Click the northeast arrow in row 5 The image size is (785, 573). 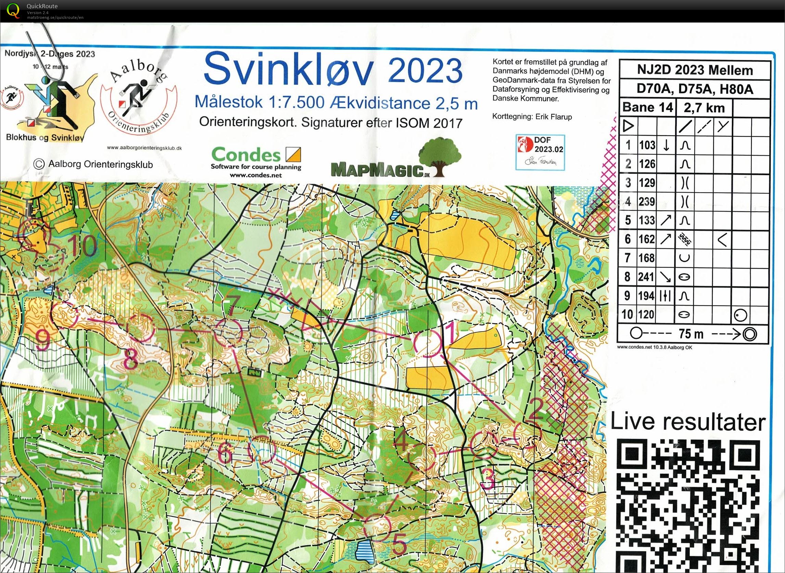click(x=666, y=220)
